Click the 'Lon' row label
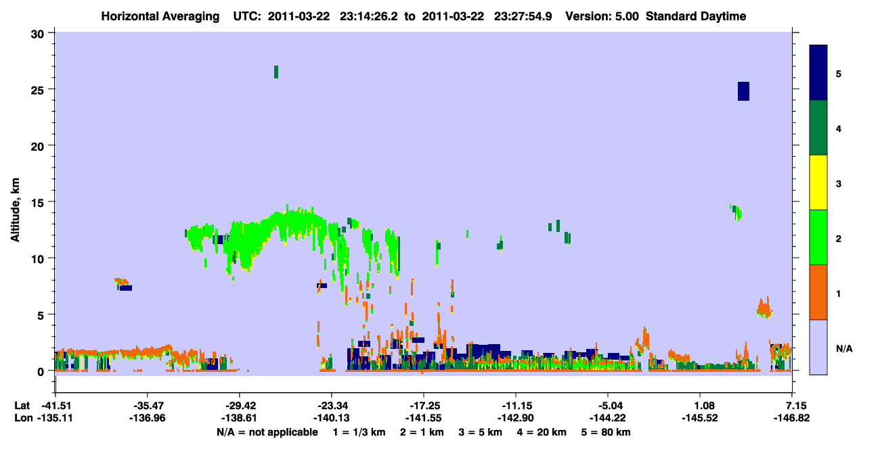Screen dimensions: 880x451 click(22, 418)
